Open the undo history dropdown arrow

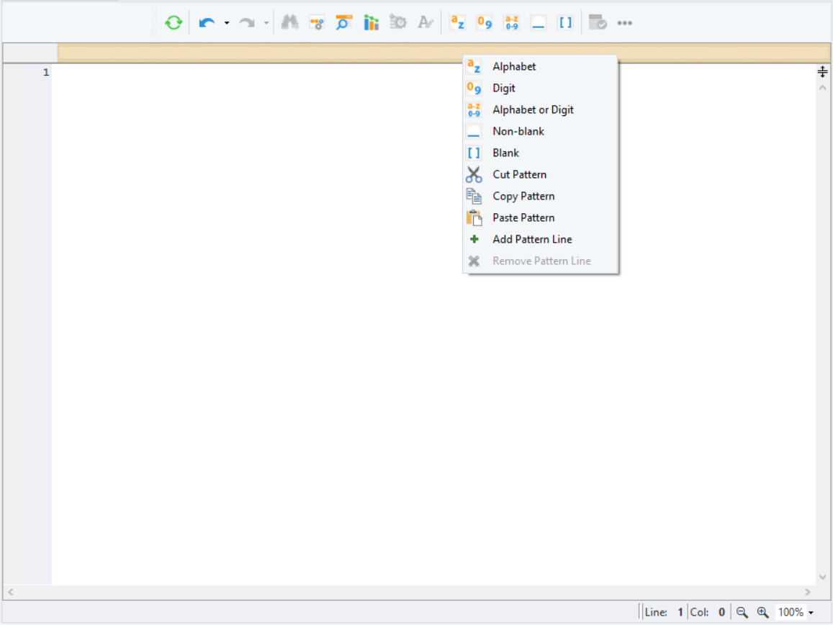tap(226, 23)
